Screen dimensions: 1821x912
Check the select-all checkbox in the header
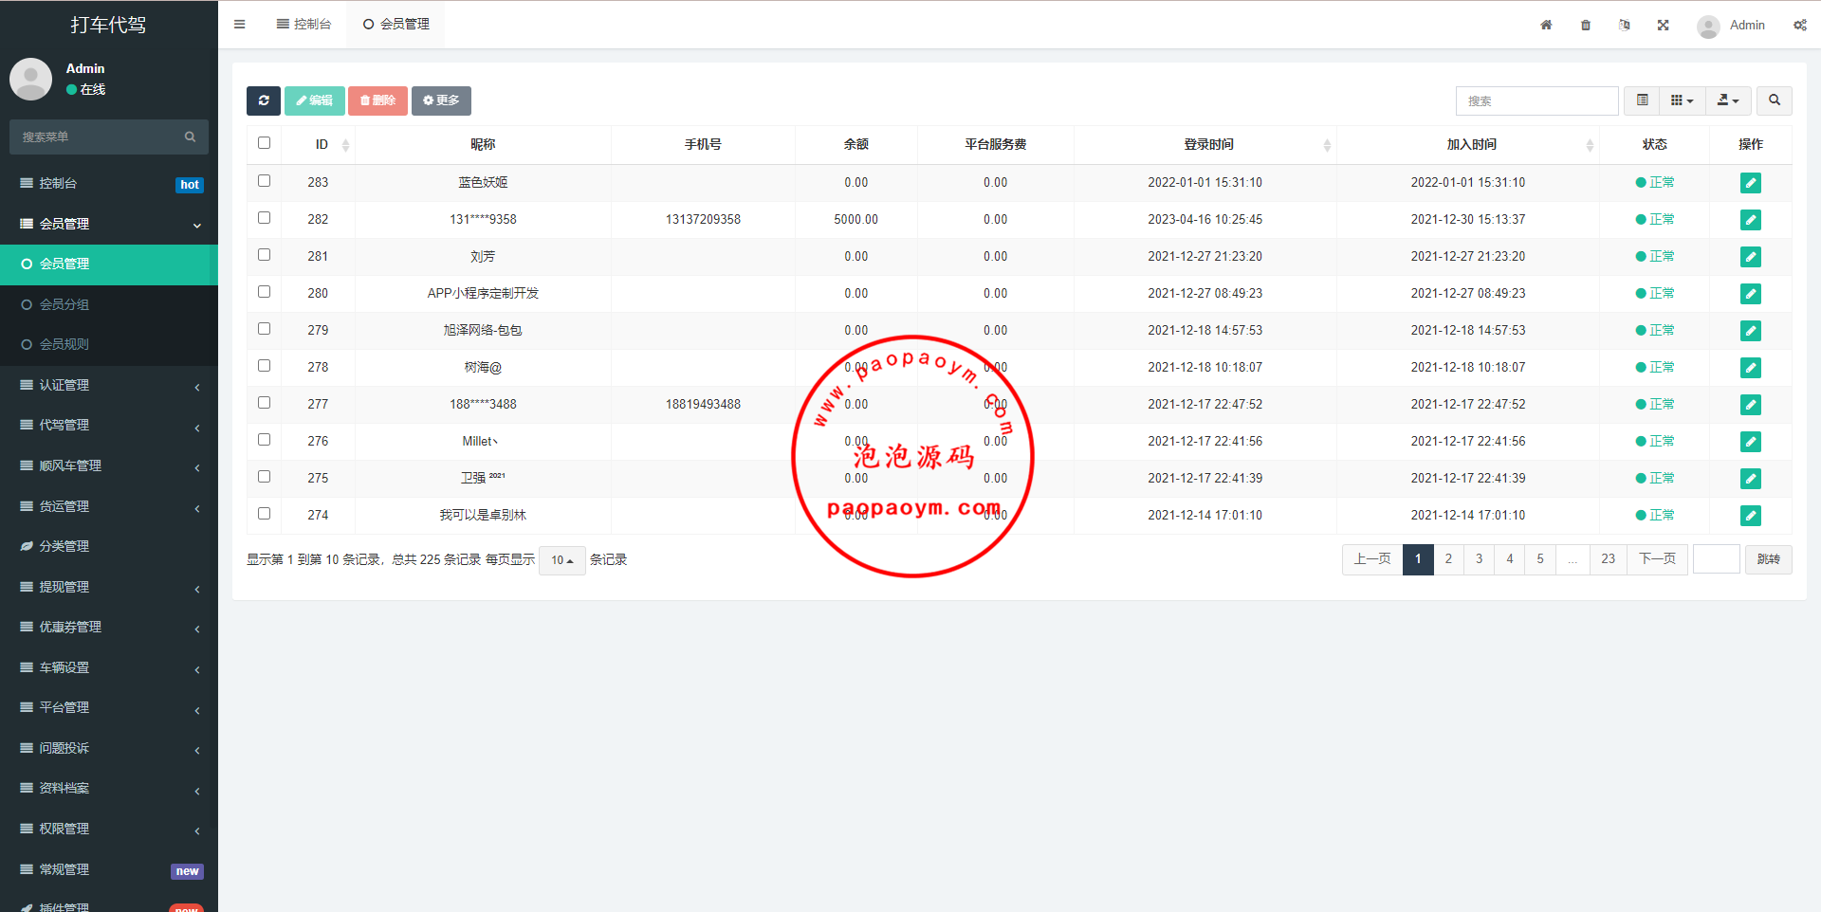pyautogui.click(x=265, y=143)
